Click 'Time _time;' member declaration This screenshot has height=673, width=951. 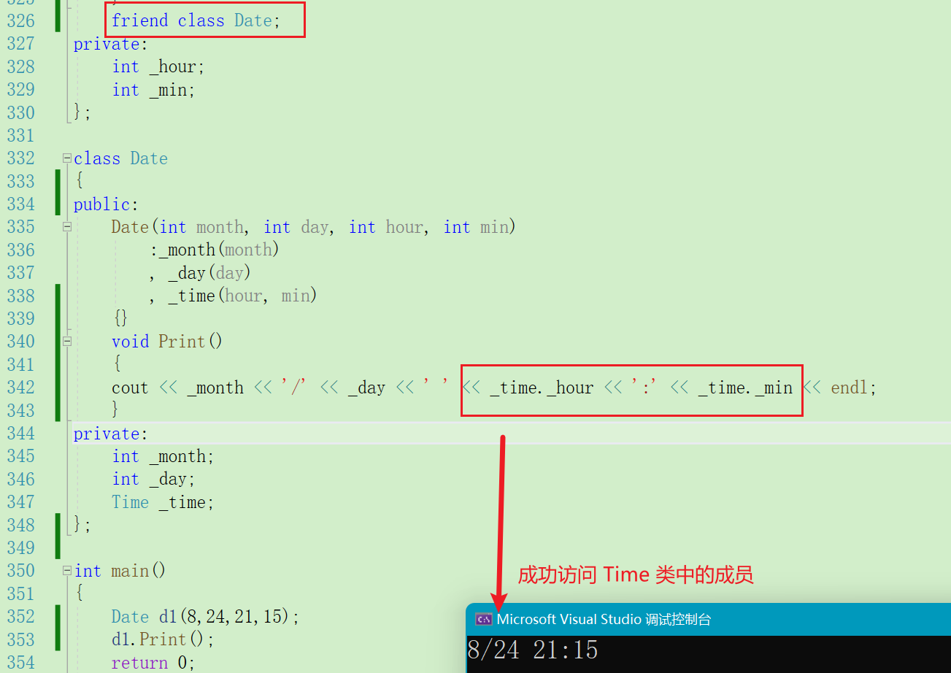tap(163, 502)
